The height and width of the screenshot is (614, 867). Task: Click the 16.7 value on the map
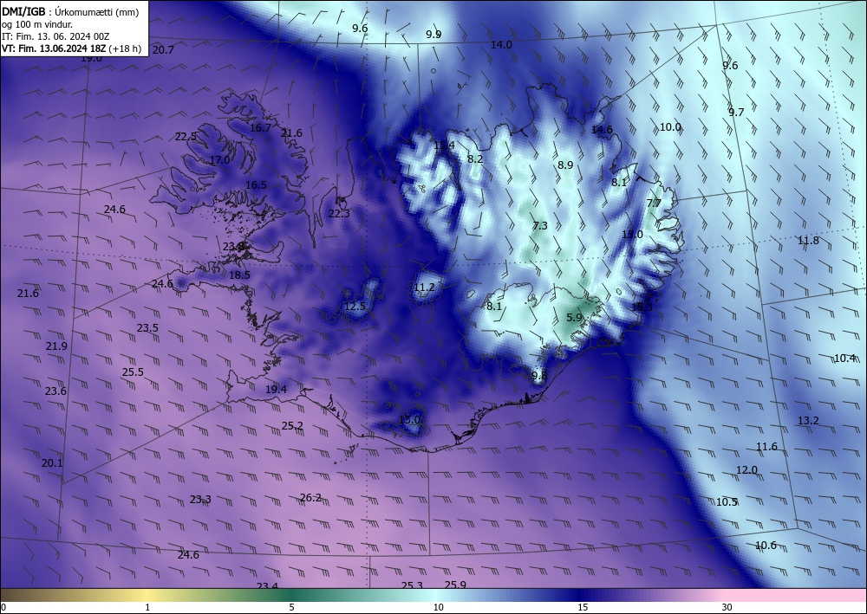click(260, 127)
